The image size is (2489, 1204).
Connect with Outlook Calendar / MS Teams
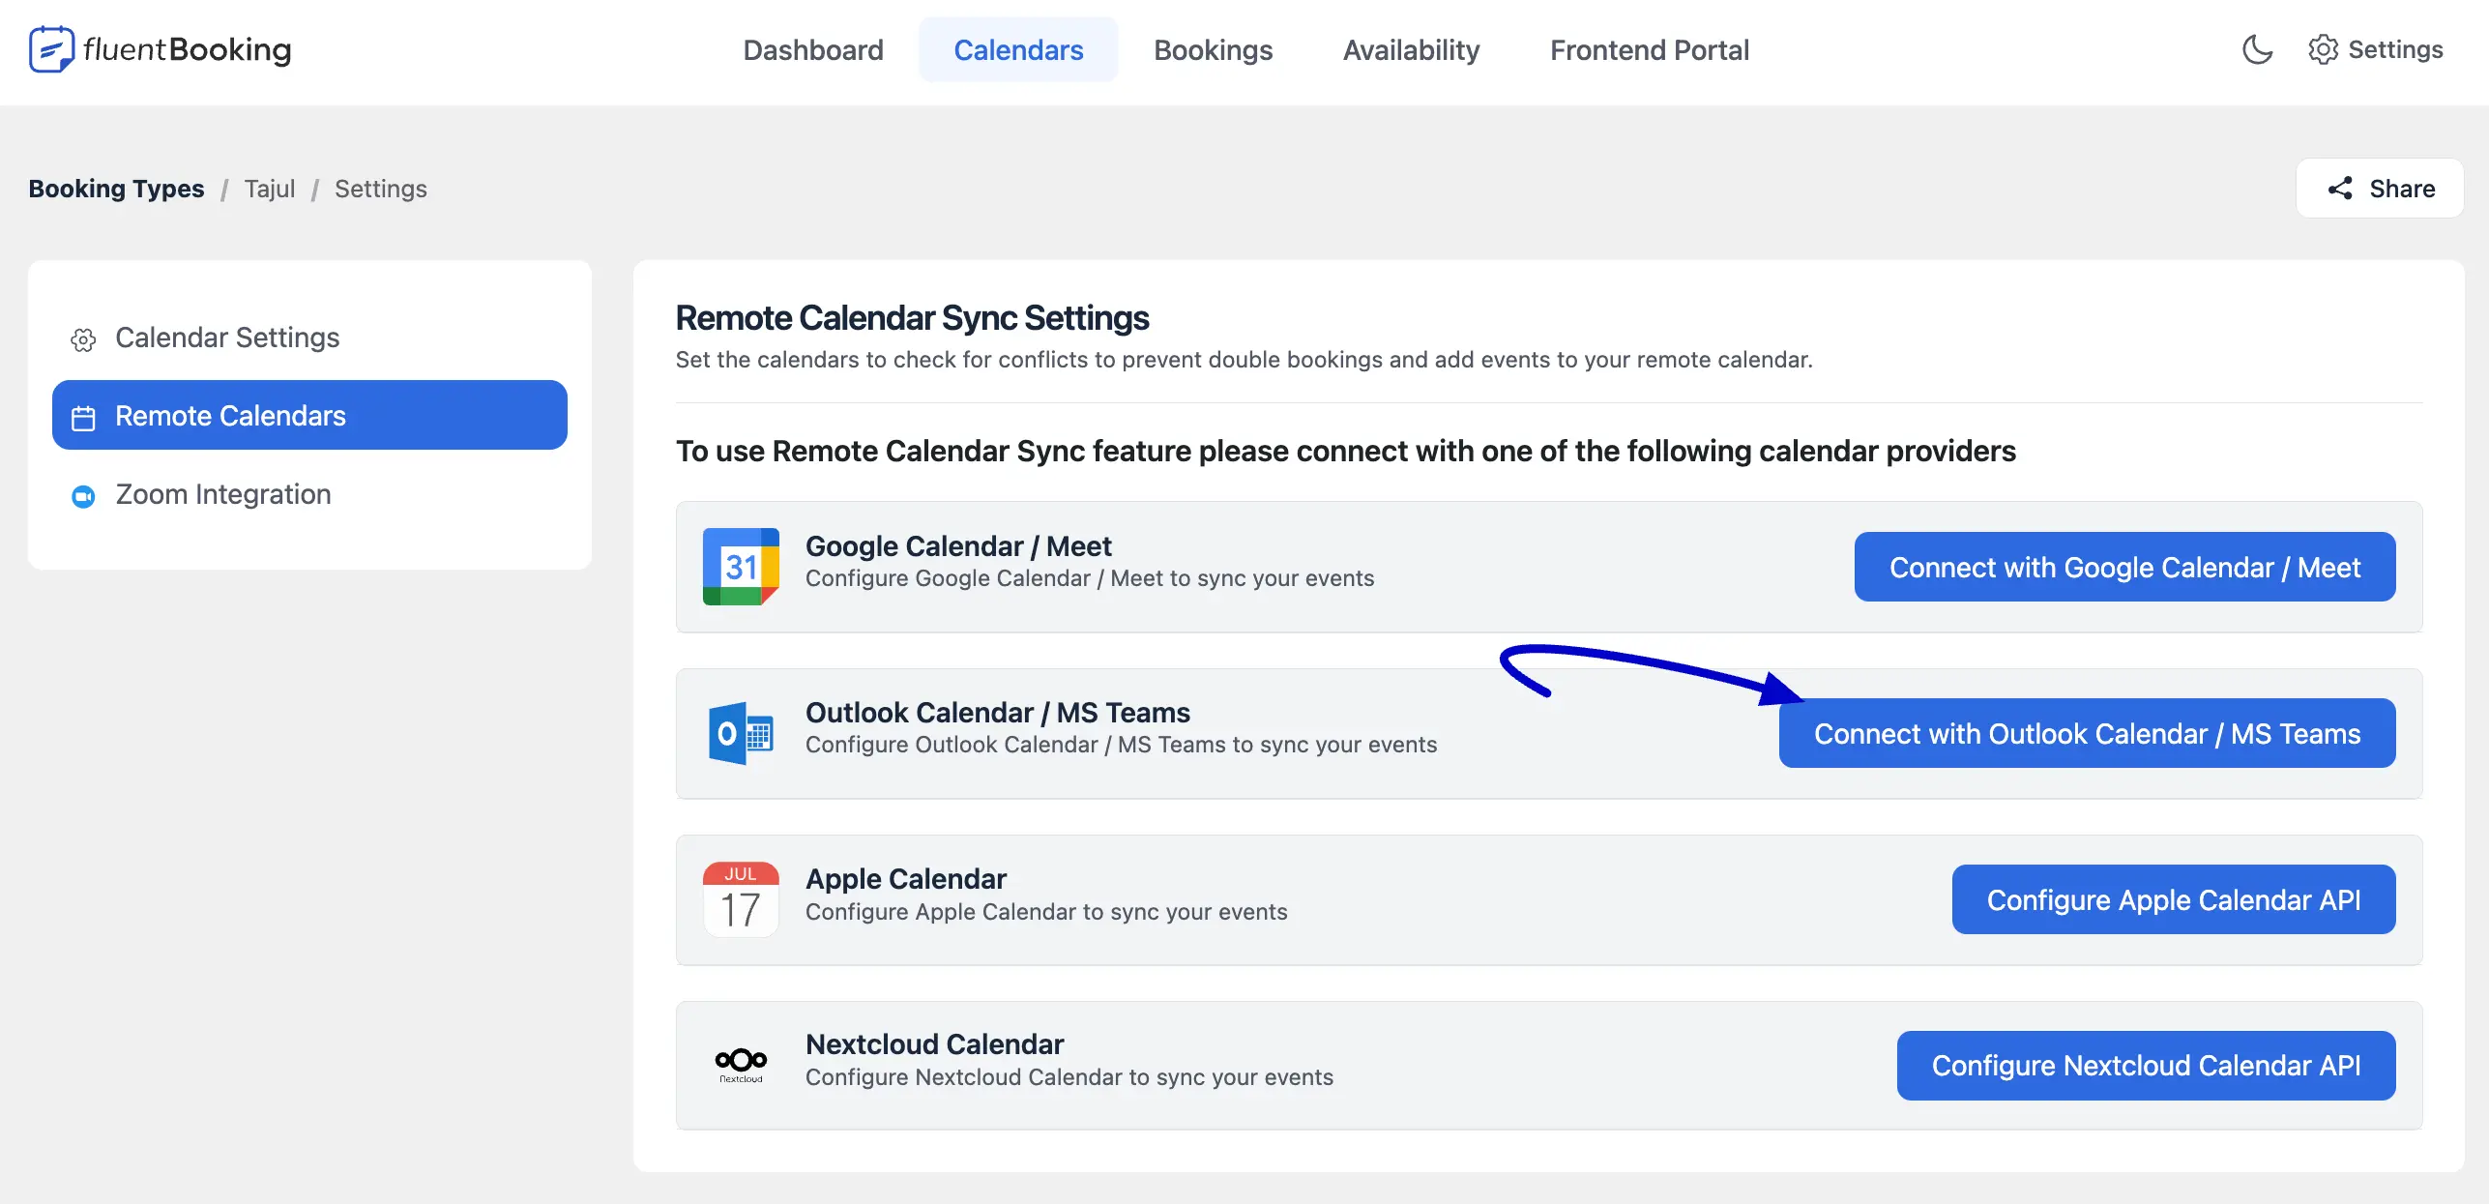pyautogui.click(x=2087, y=733)
